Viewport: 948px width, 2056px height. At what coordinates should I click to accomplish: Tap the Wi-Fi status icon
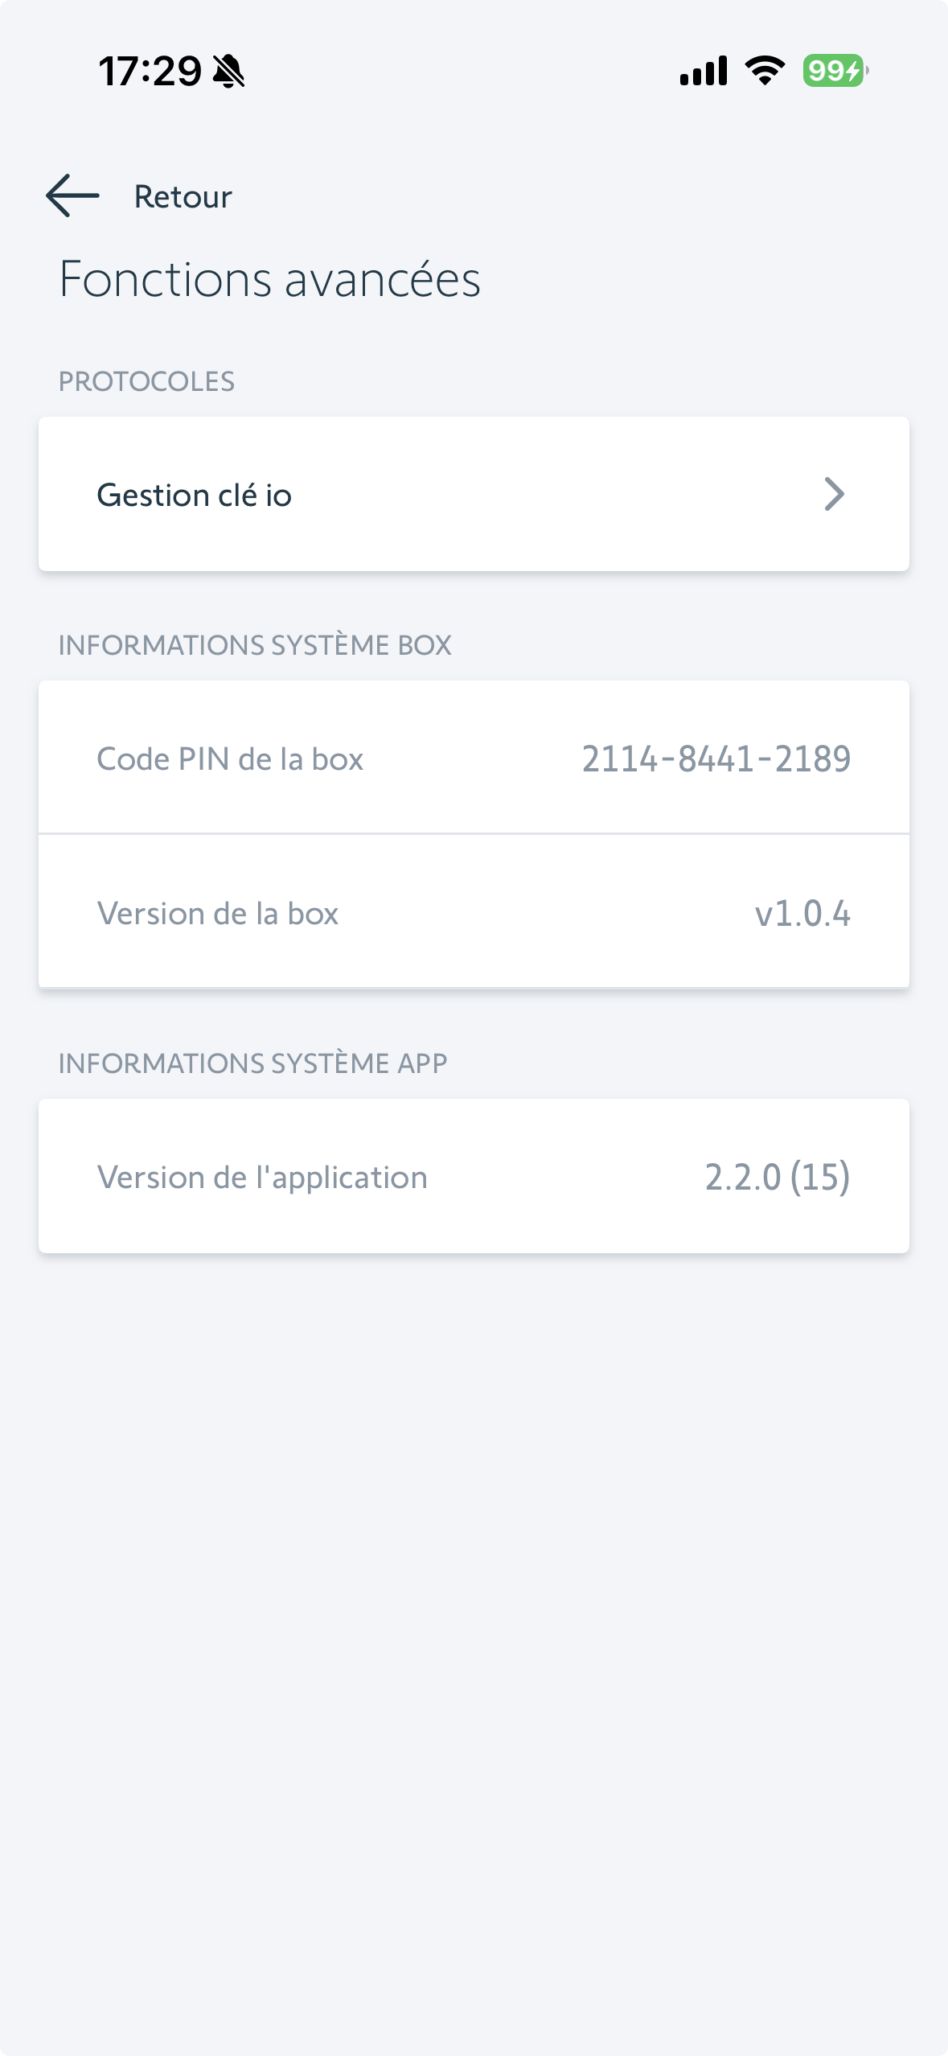click(765, 71)
